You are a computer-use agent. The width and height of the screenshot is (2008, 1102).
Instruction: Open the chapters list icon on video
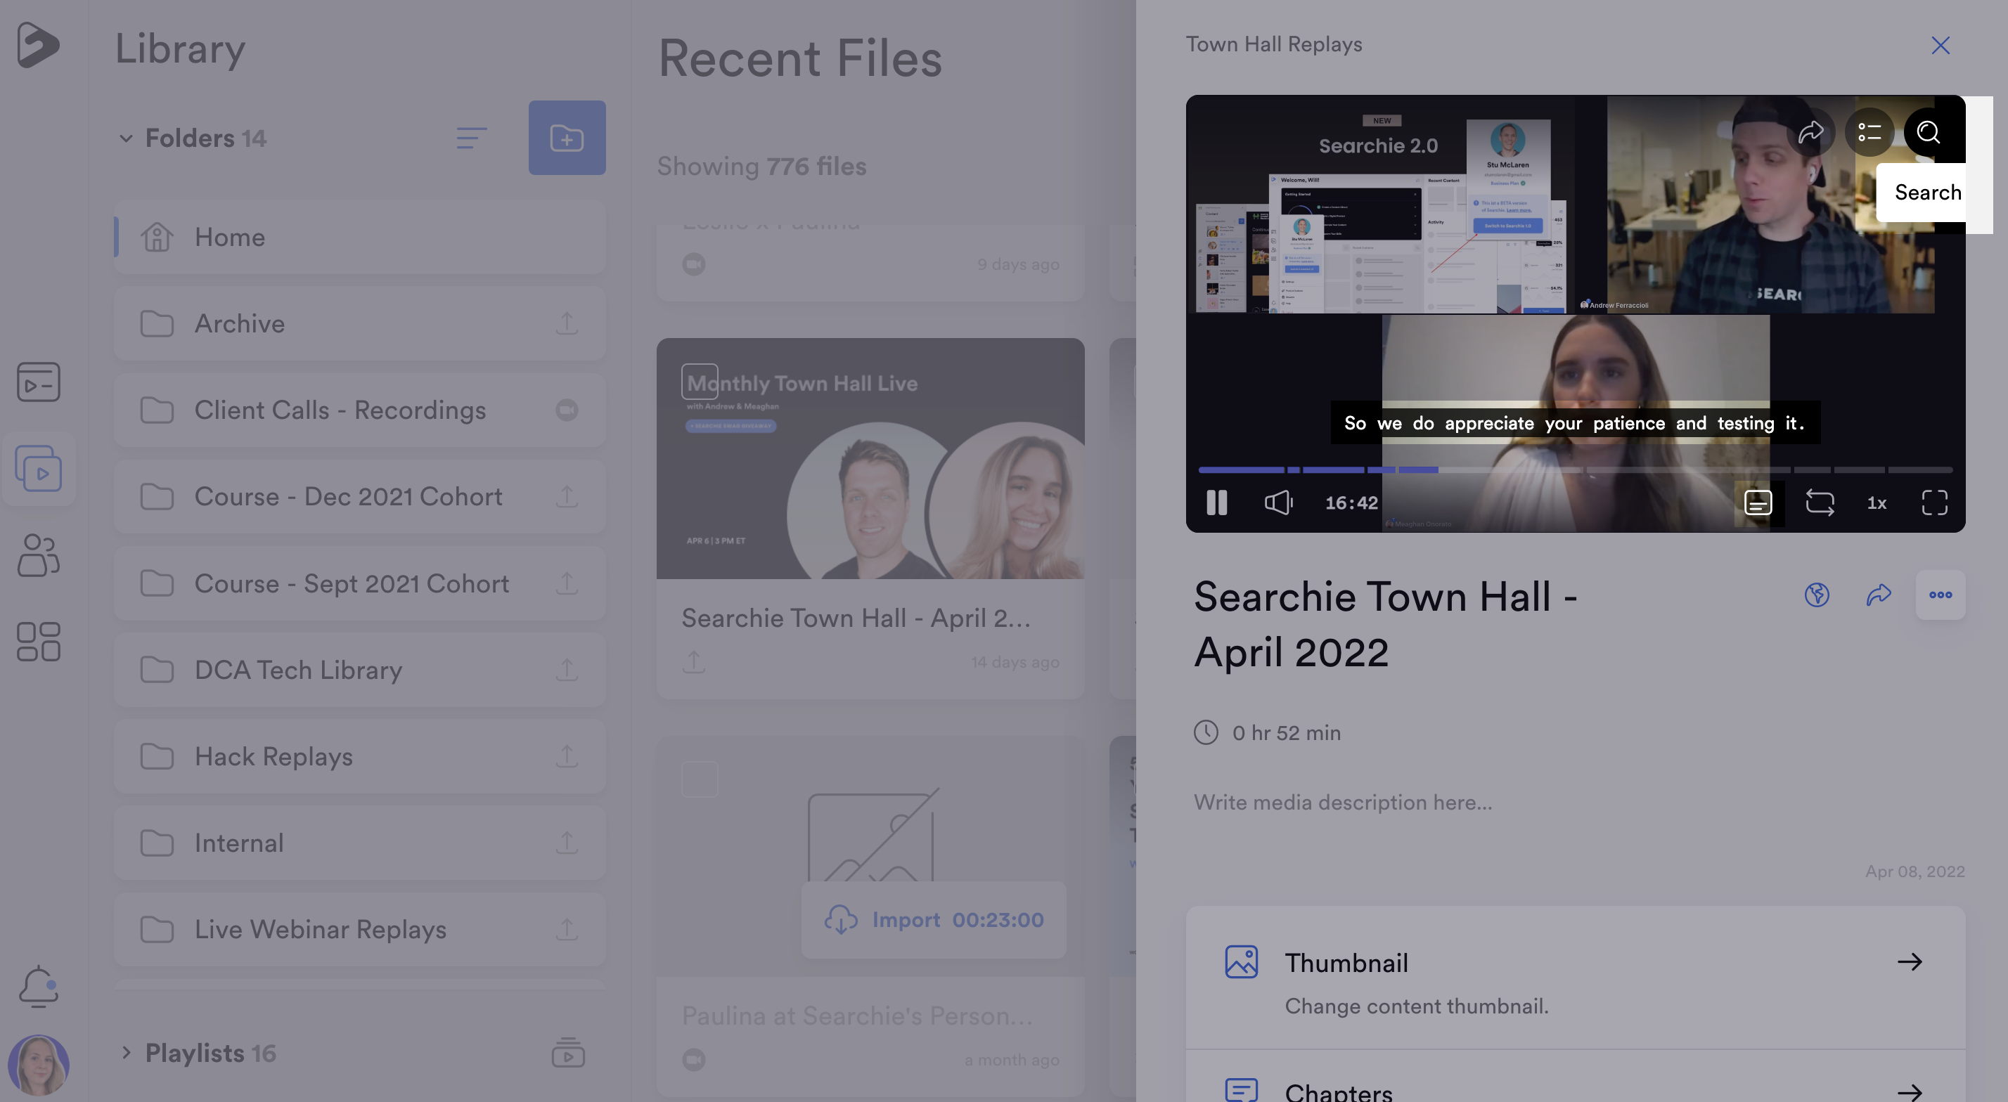click(x=1869, y=133)
